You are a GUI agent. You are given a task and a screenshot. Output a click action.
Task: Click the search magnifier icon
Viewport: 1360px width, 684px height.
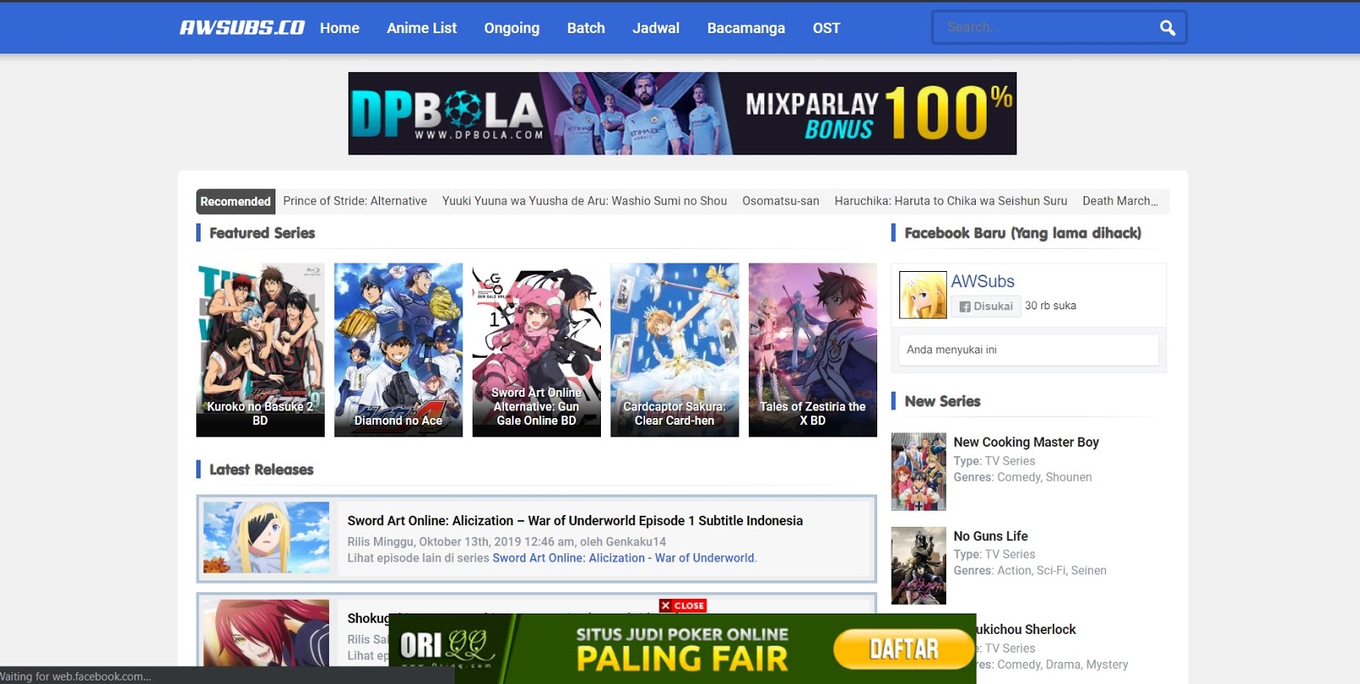click(1167, 28)
